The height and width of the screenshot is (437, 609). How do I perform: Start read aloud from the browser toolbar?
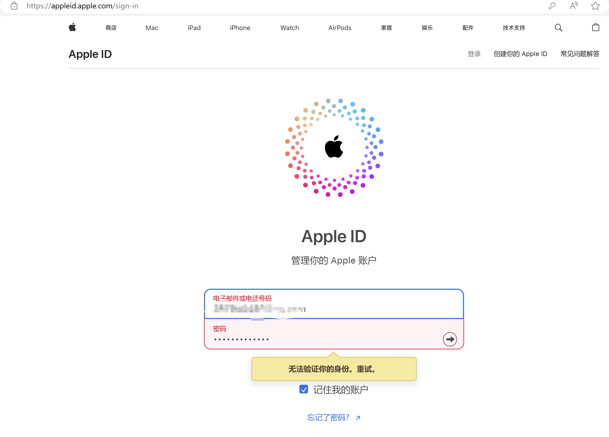[574, 6]
